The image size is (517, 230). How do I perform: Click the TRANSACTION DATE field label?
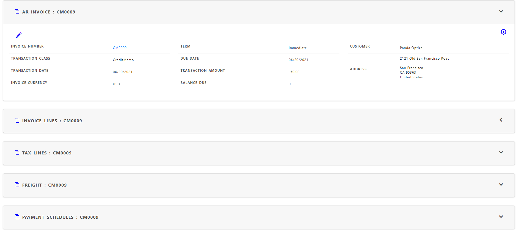(30, 71)
